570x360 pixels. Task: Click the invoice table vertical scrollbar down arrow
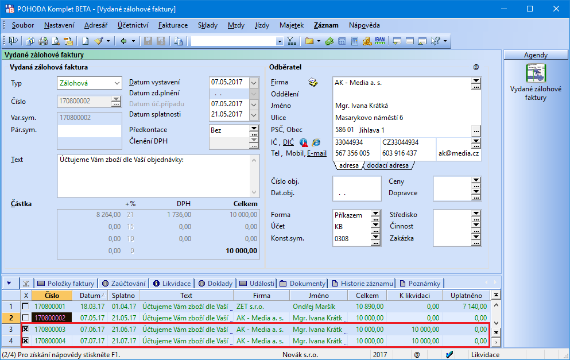pyautogui.click(x=496, y=323)
